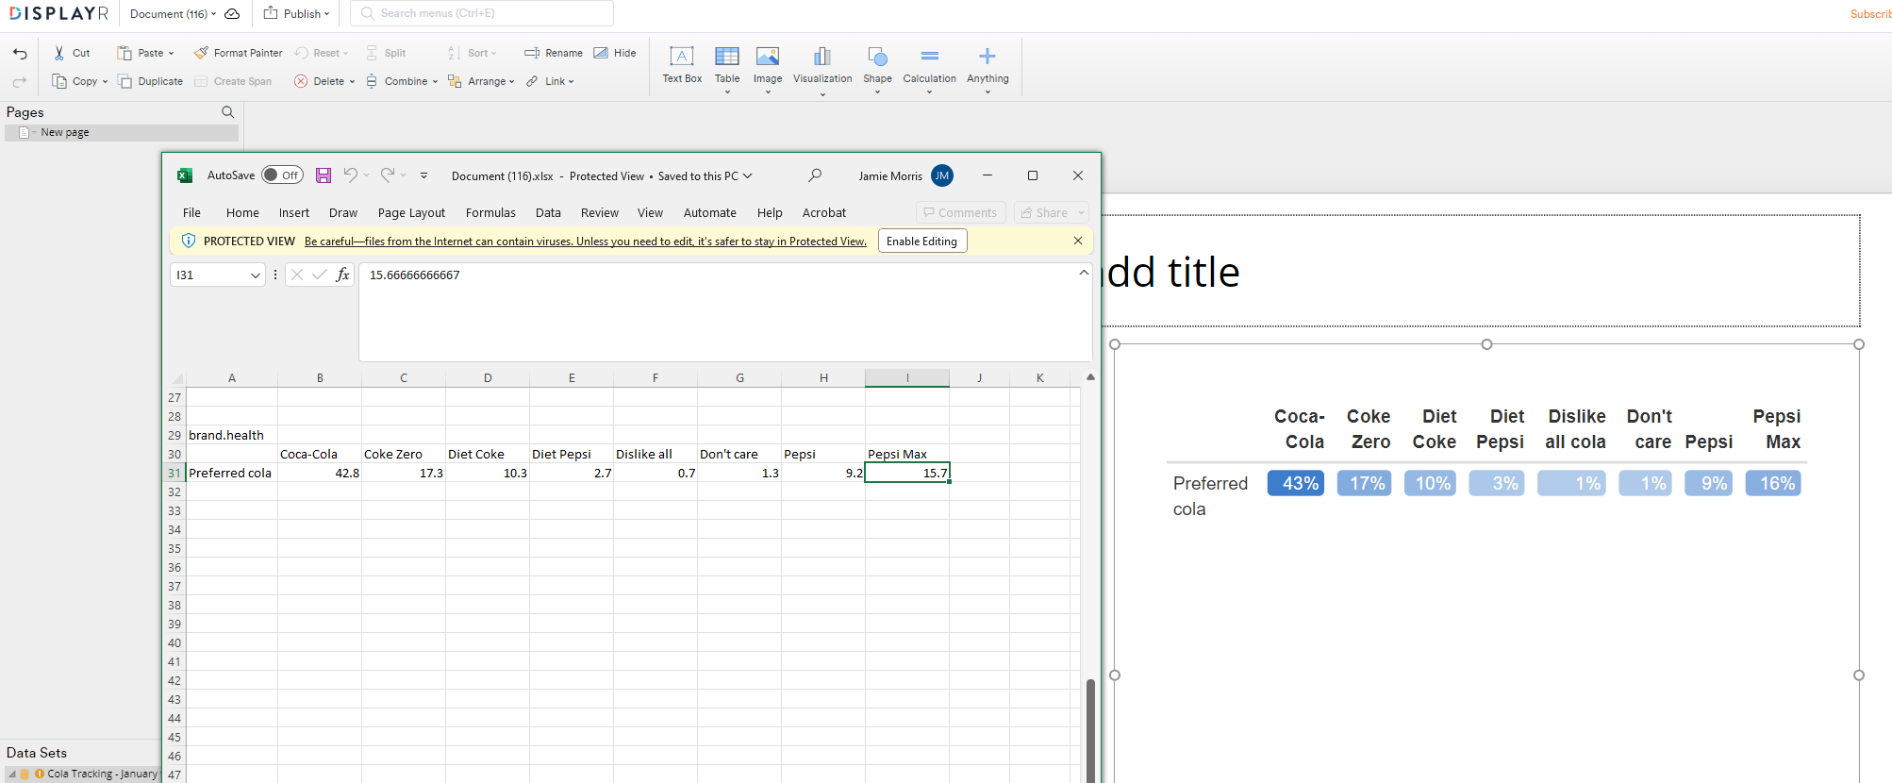Customize Excel Quick Access Toolbar dropdown
Screen dimensions: 1892x783
pyautogui.click(x=423, y=175)
